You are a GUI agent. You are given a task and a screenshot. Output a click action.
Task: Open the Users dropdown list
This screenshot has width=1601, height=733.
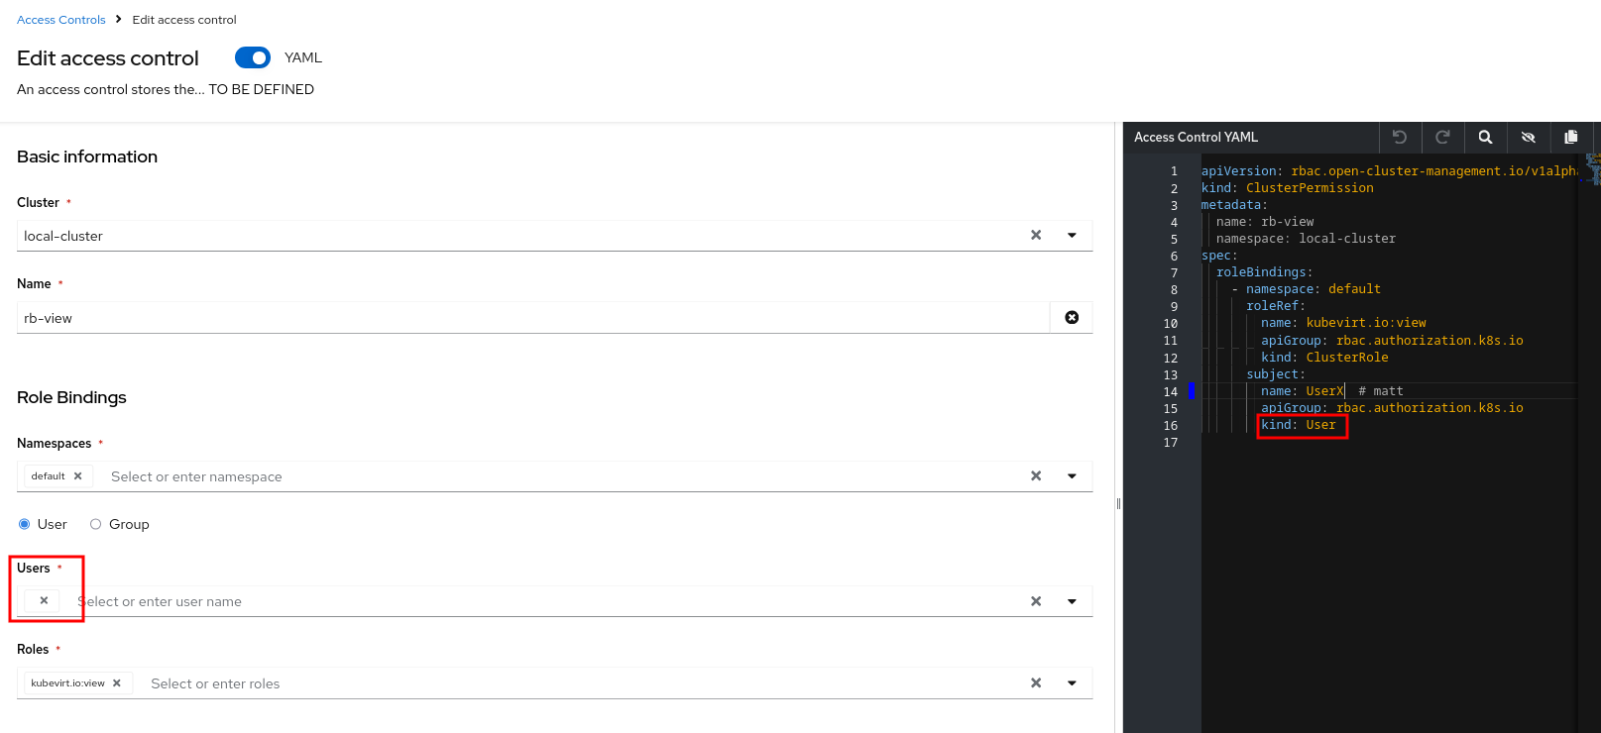(1072, 601)
